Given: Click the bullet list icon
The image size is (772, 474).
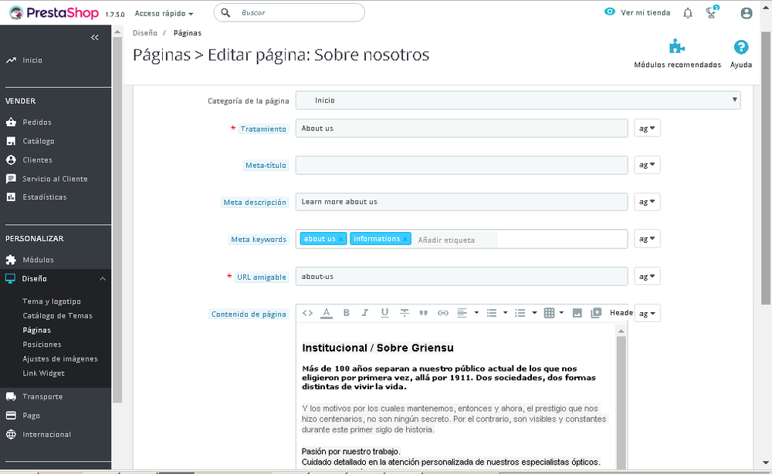Looking at the screenshot, I should click(491, 313).
